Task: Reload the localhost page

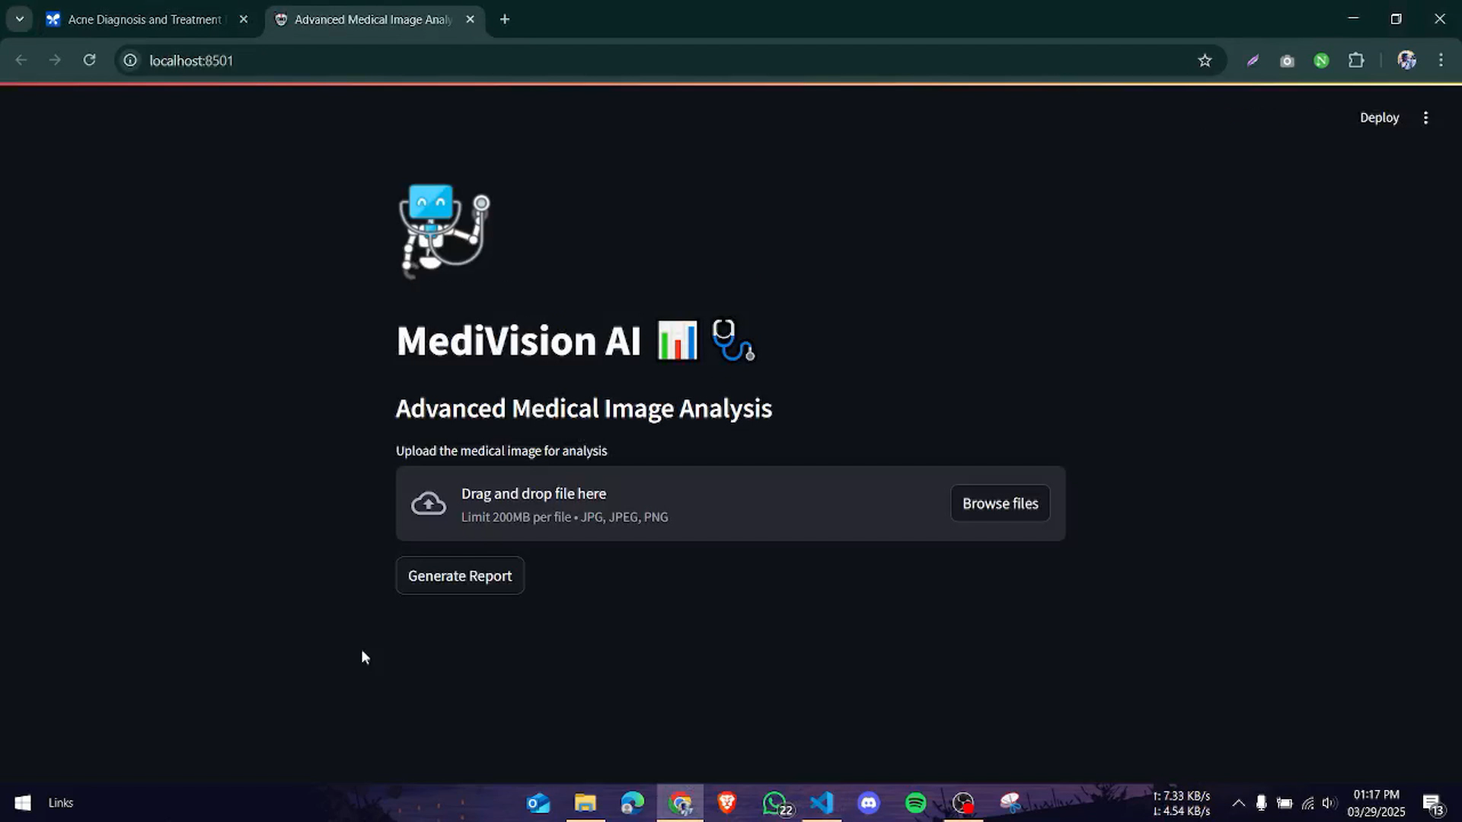Action: click(x=89, y=60)
